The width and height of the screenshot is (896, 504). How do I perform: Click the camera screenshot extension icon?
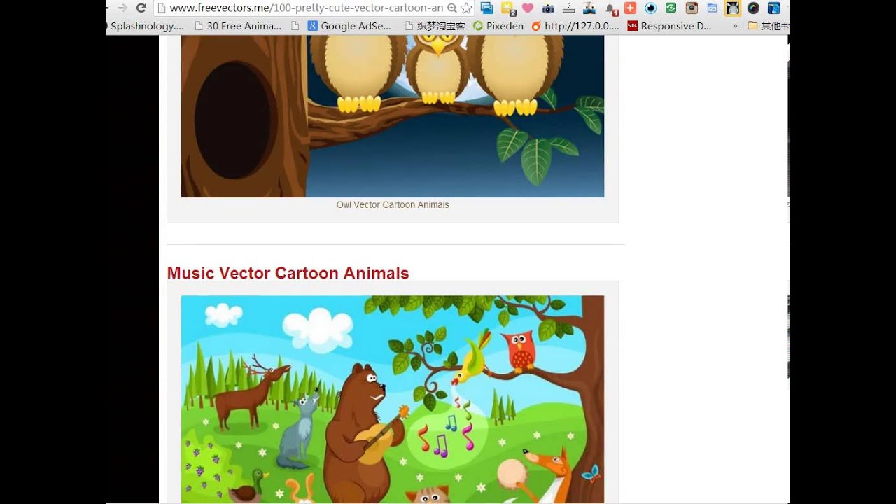tap(548, 8)
